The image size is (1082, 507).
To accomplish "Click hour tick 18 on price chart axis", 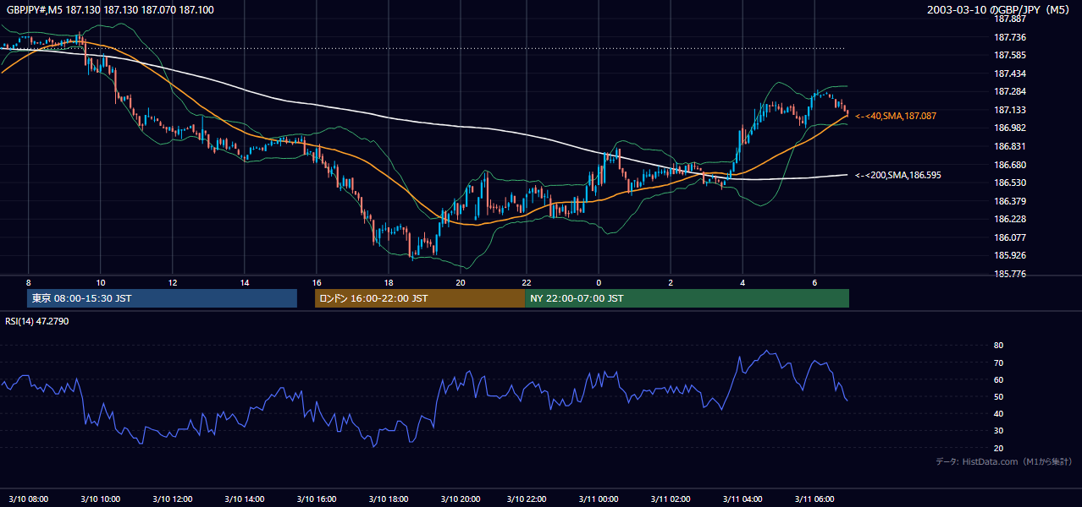I will pyautogui.click(x=388, y=282).
